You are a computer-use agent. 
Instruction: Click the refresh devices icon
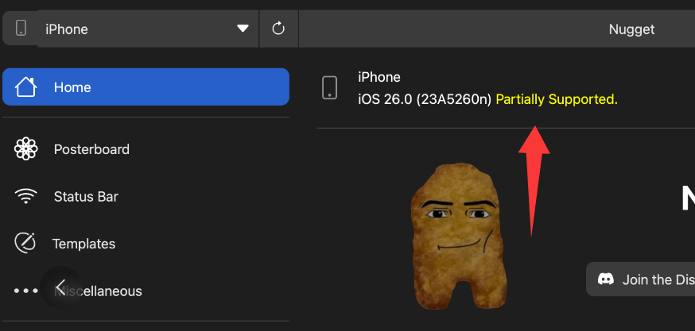pyautogui.click(x=278, y=29)
